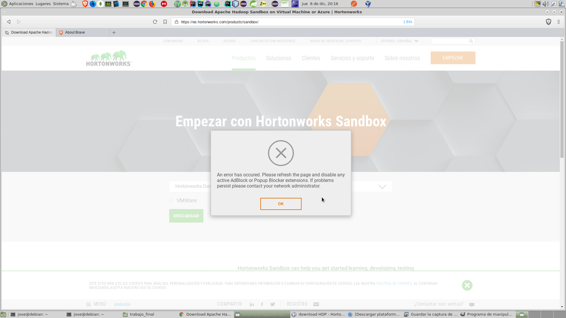The image size is (566, 318).
Task: Launch Zeal Z++ icon in top panel
Action: pyautogui.click(x=263, y=4)
